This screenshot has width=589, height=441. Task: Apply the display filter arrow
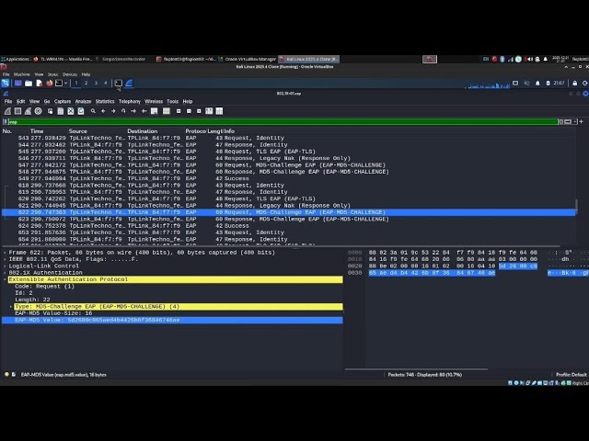tap(568, 121)
